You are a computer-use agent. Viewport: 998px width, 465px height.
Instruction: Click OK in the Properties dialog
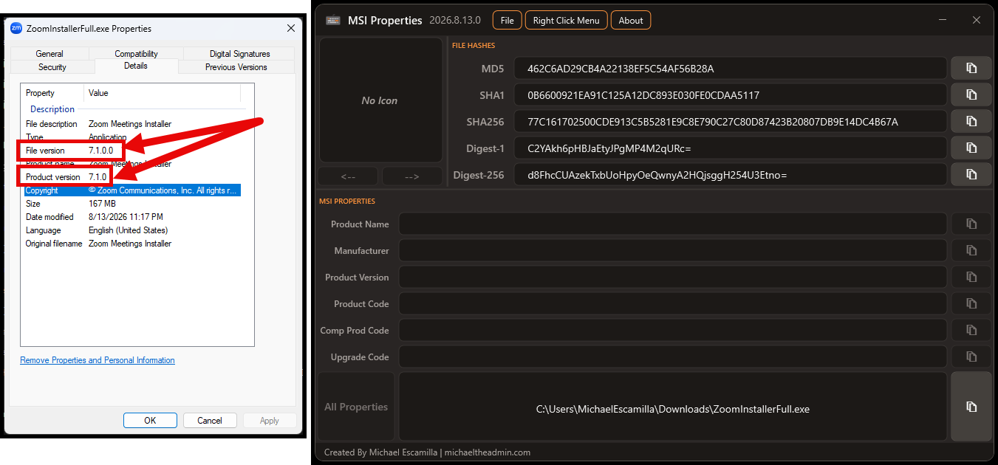pyautogui.click(x=150, y=420)
